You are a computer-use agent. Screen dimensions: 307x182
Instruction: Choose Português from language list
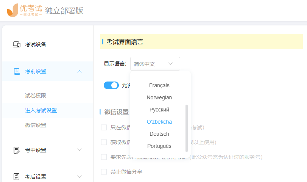coord(159,146)
